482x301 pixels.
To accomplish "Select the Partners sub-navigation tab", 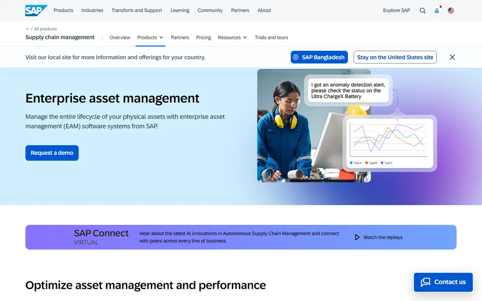I will coord(180,38).
